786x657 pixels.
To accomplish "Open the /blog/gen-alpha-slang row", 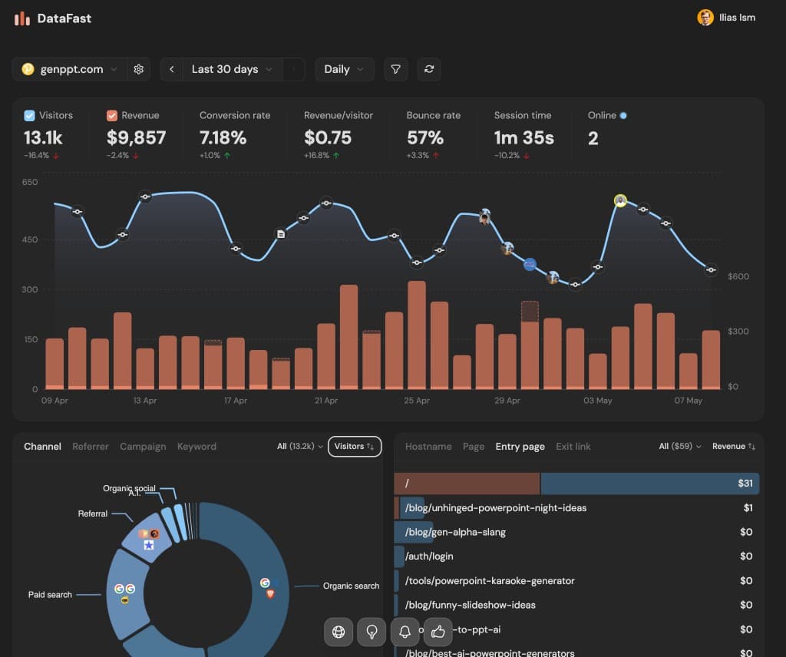I will click(x=576, y=532).
